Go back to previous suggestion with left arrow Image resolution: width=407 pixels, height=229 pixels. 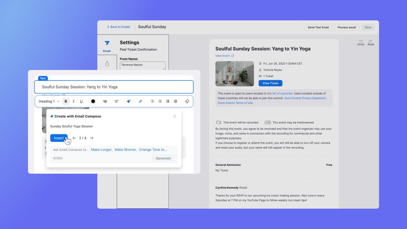tap(74, 138)
